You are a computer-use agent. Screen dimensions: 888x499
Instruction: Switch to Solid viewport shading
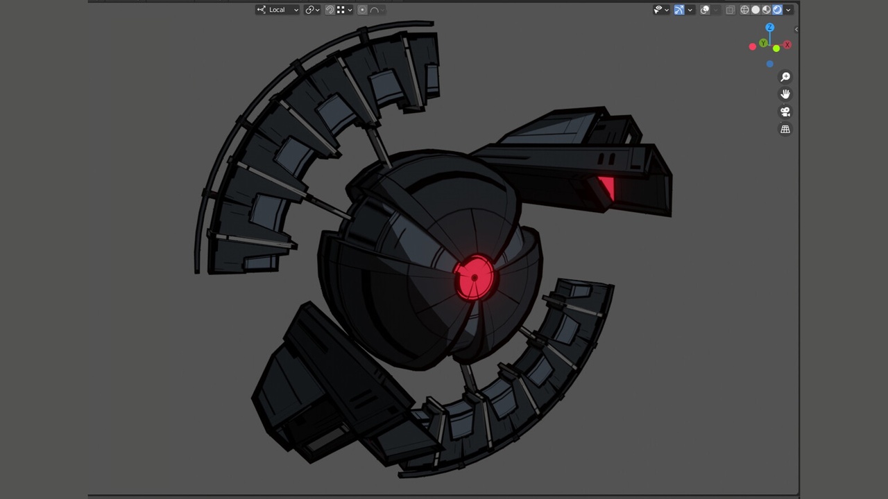coord(755,10)
